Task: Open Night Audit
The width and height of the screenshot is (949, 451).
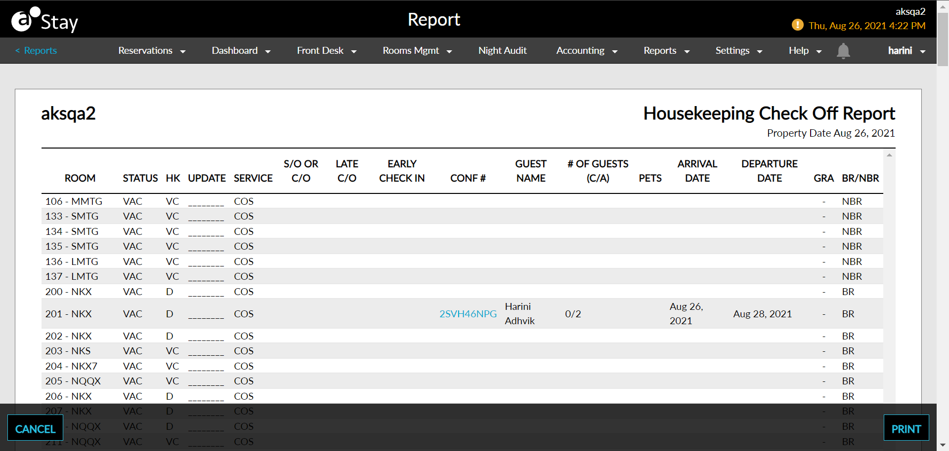Action: coord(502,50)
